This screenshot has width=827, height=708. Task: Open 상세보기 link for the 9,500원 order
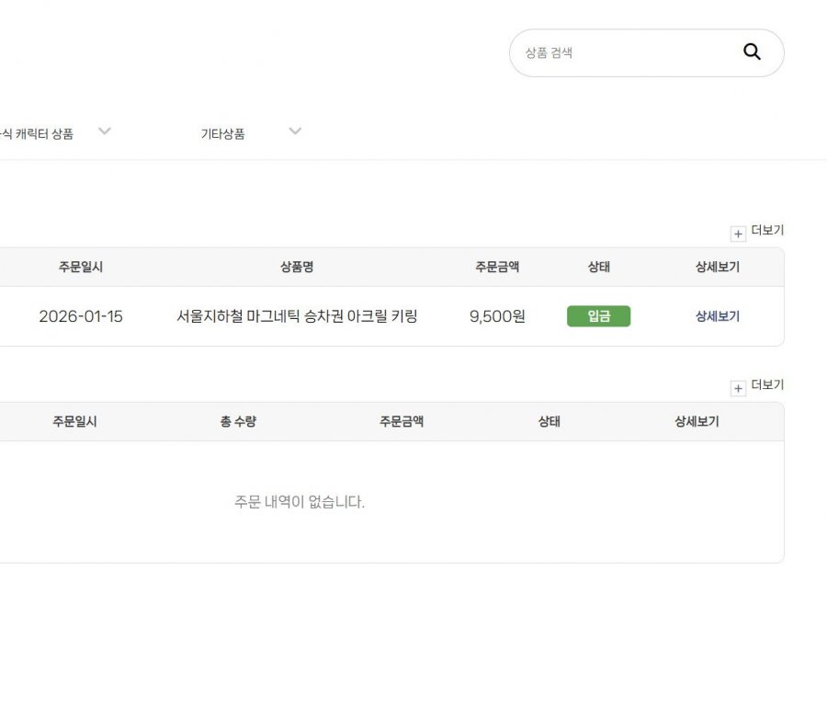tap(718, 316)
